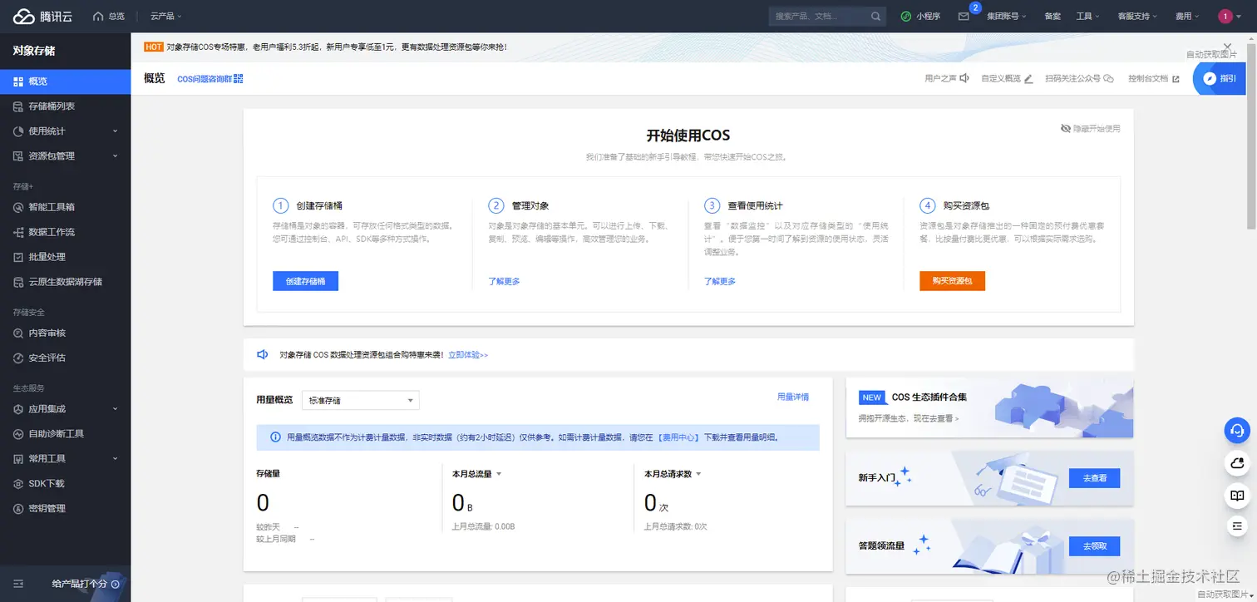Select 概览 in the sidebar

tap(66, 81)
